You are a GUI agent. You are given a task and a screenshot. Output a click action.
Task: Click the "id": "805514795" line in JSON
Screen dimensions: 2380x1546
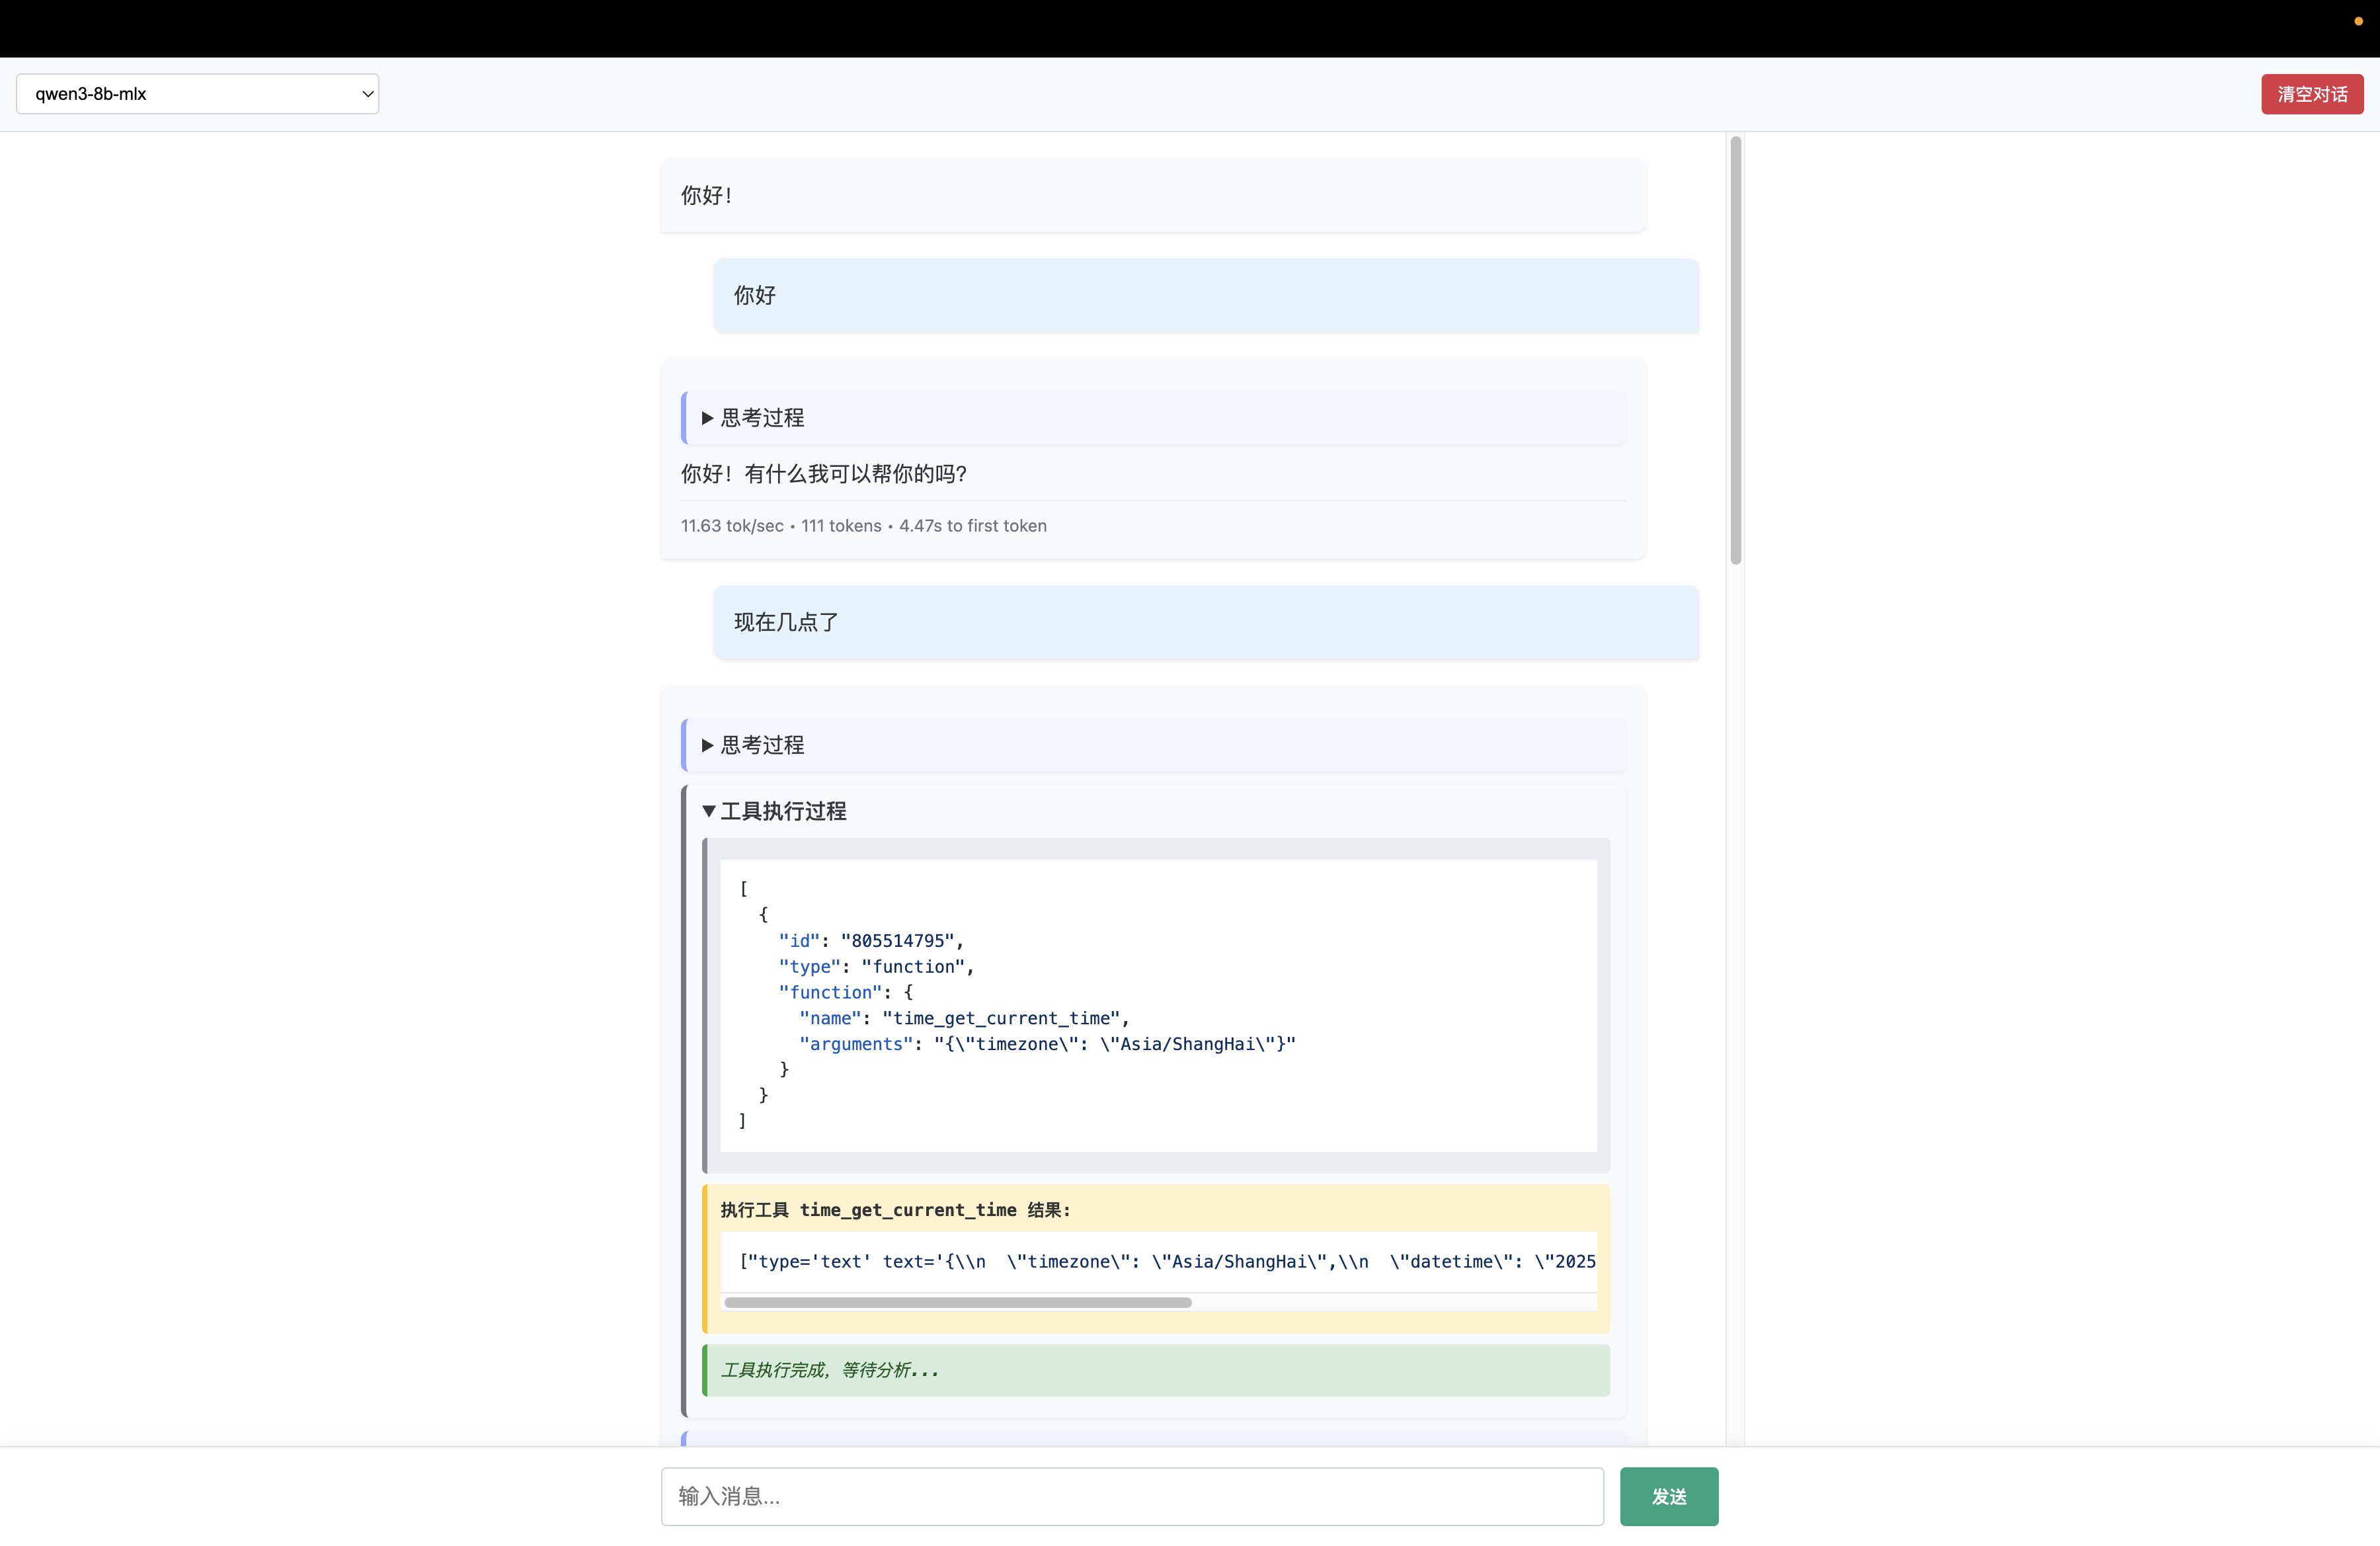point(870,941)
